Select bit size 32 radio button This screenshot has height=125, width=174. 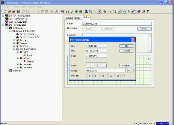[x=108, y=76]
